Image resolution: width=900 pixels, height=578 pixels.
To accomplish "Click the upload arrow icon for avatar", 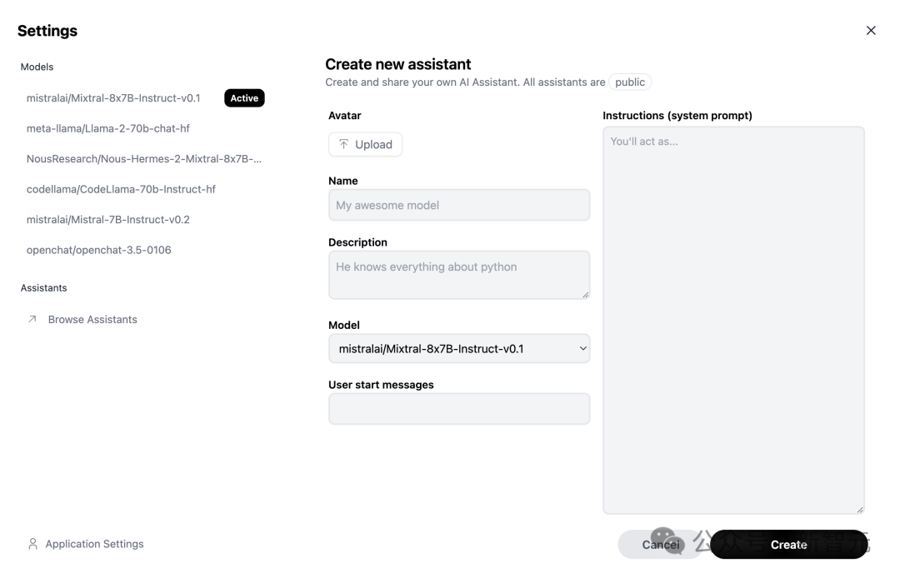I will point(343,144).
